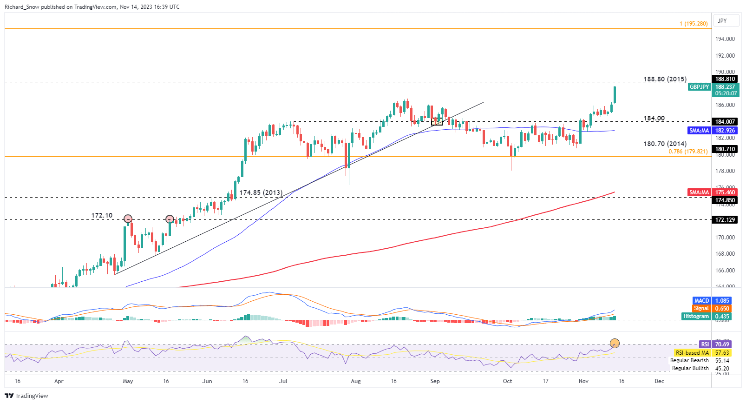Screen dimensions: 746x404
Task: Click the Oct label on time axis
Action: [508, 381]
